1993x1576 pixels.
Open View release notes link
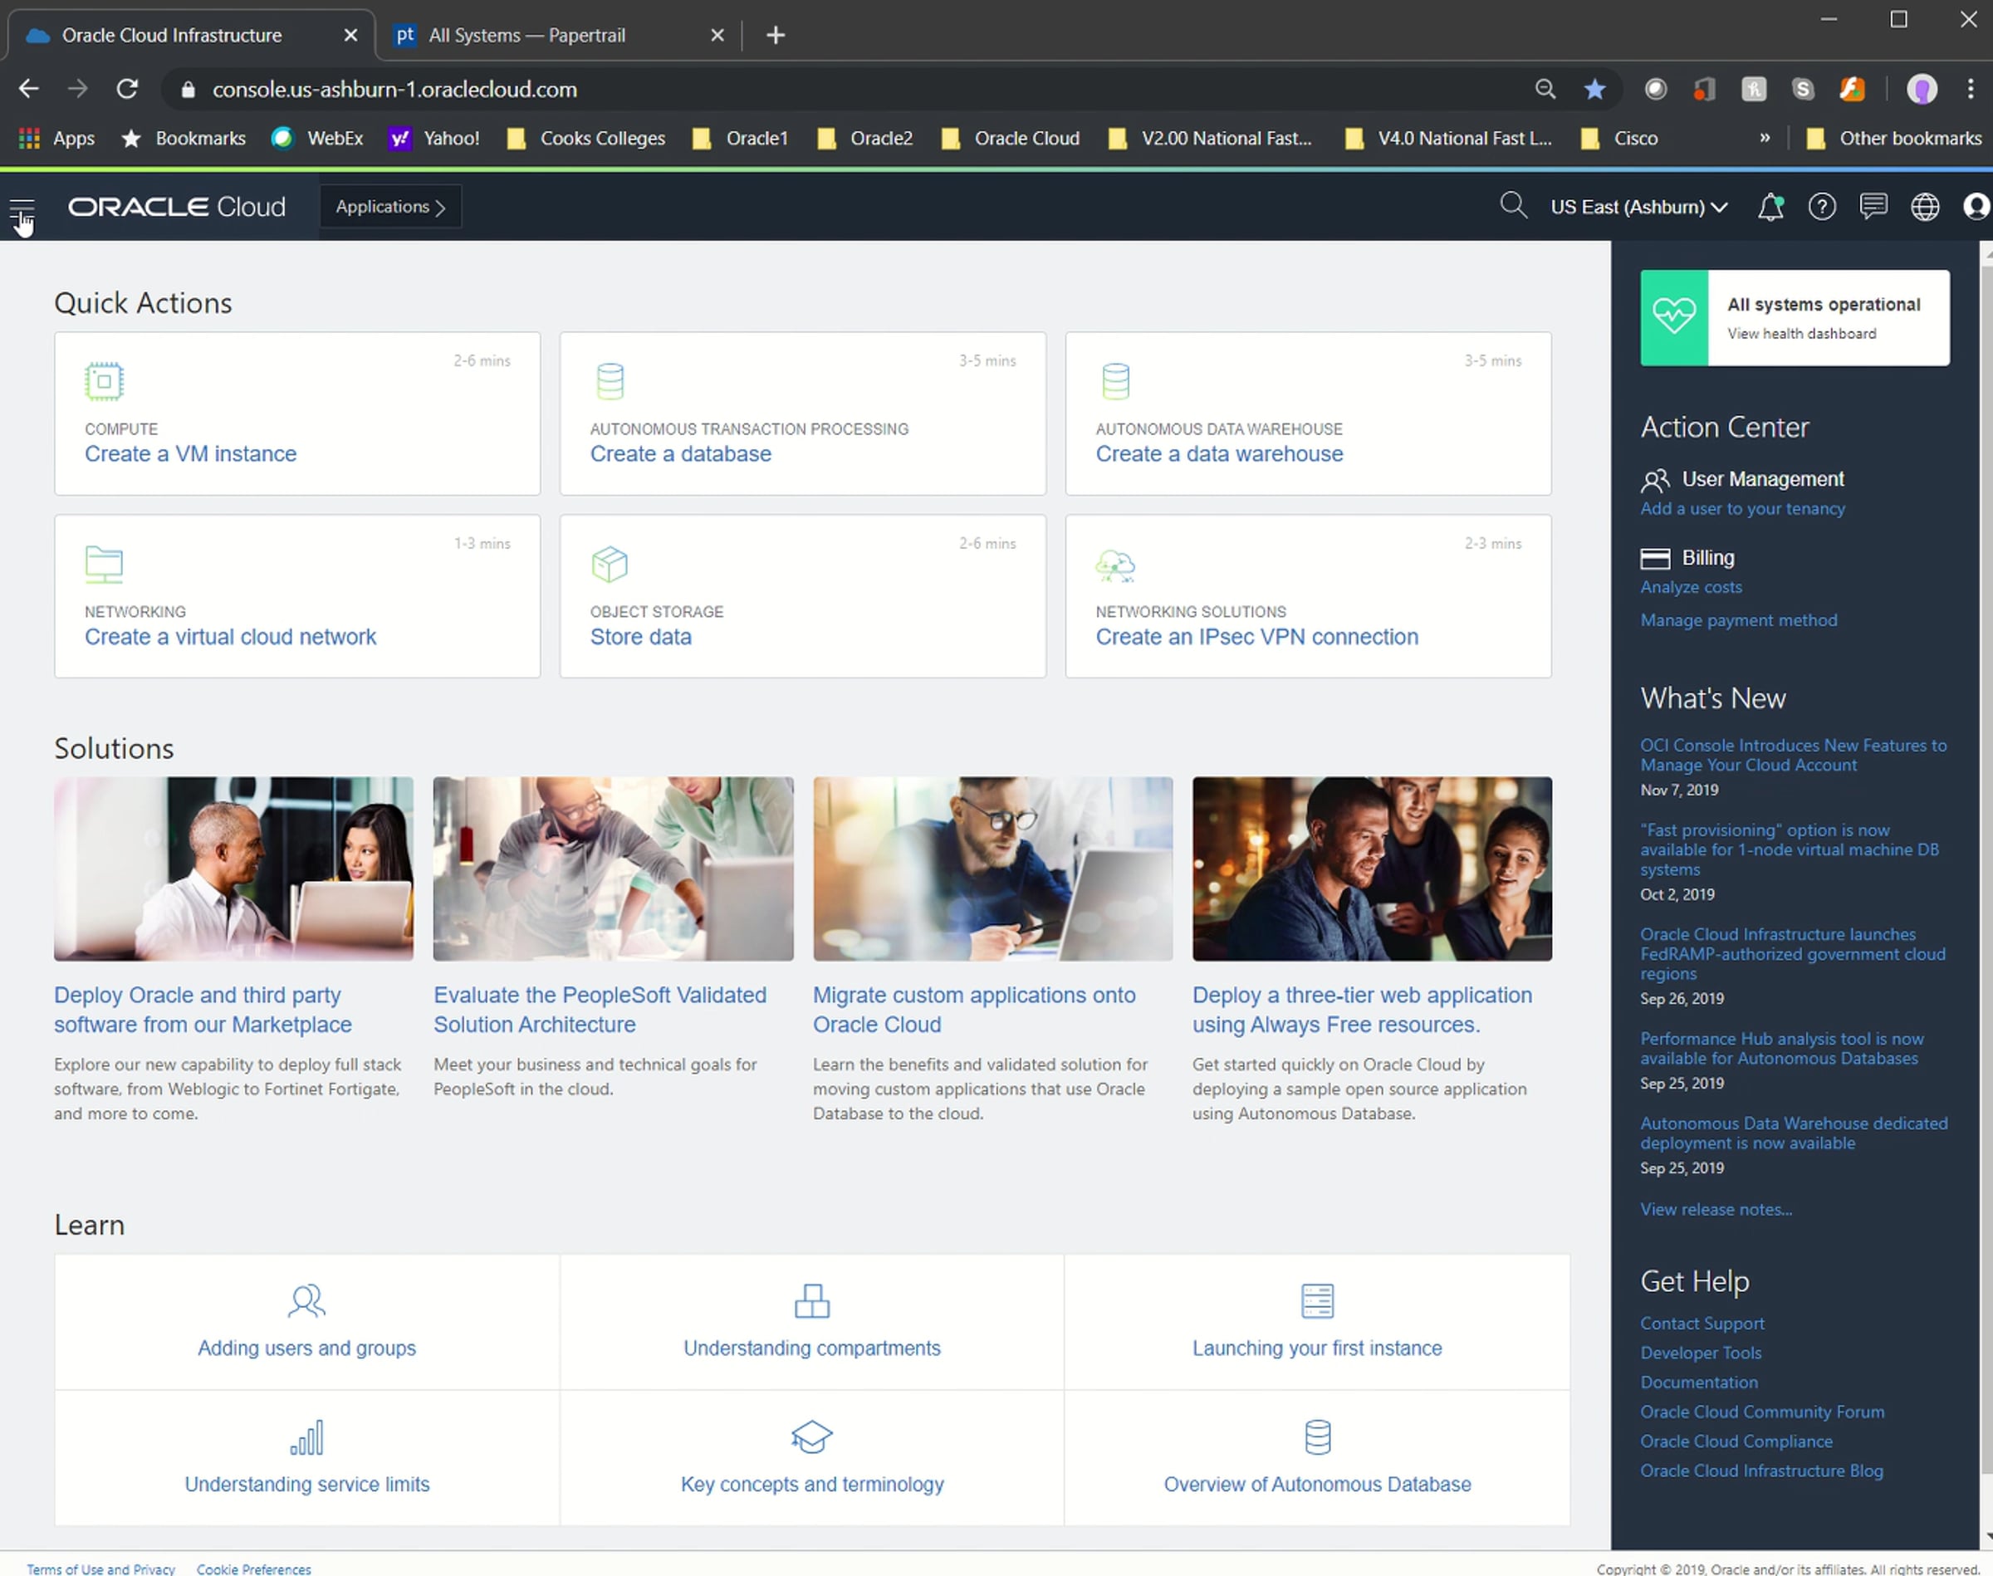[x=1716, y=1210]
